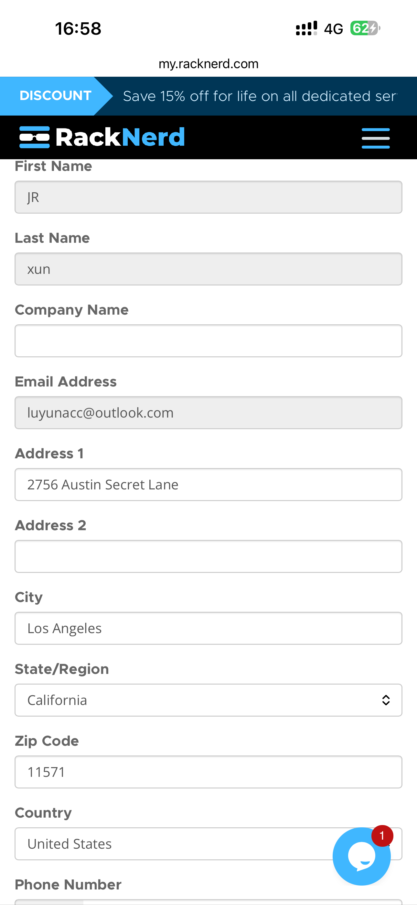Click the Address 1 input field

(208, 485)
